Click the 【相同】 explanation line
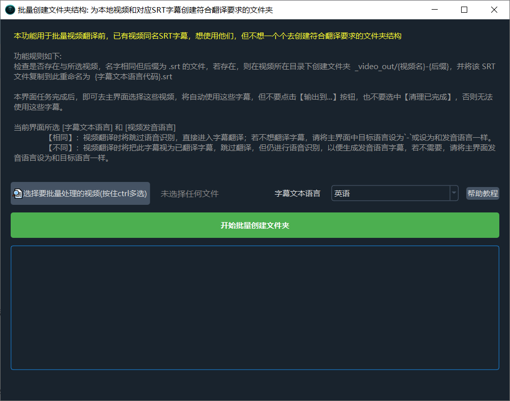Viewport: 510px width, 401px height. point(271,138)
